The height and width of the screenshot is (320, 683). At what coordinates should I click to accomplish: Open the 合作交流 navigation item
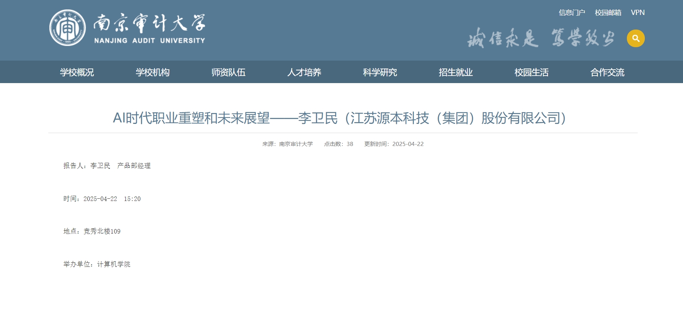coord(607,72)
